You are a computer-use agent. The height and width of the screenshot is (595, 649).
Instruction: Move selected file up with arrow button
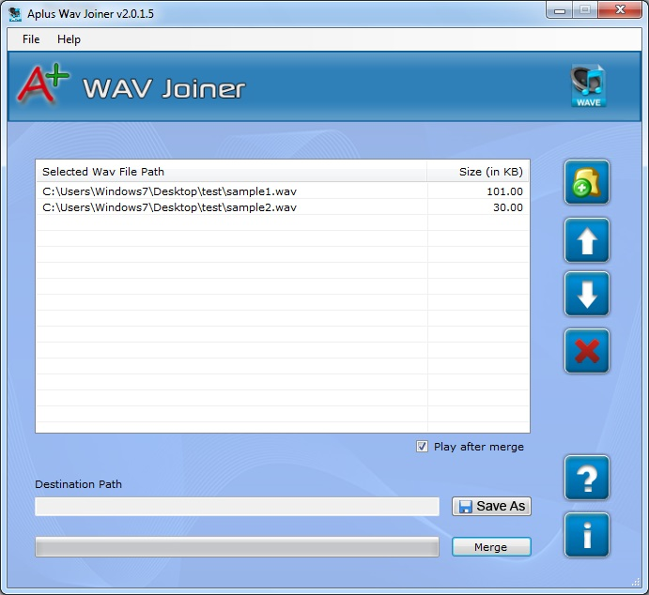point(586,240)
